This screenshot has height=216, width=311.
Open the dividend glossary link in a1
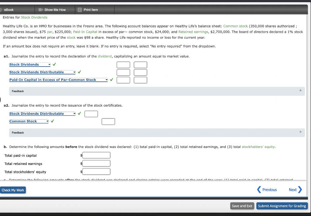pos(105,56)
